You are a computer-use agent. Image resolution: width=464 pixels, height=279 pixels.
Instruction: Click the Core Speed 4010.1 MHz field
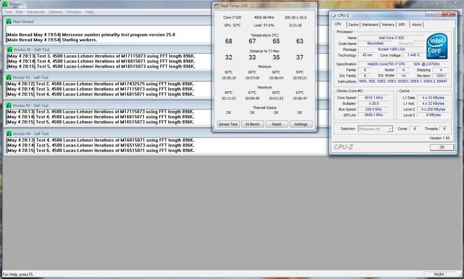point(373,98)
